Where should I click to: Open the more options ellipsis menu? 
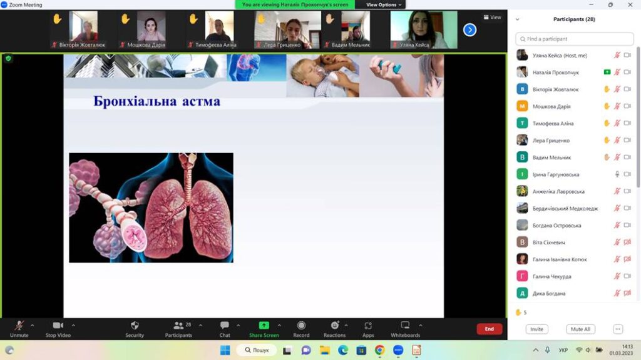(x=617, y=329)
